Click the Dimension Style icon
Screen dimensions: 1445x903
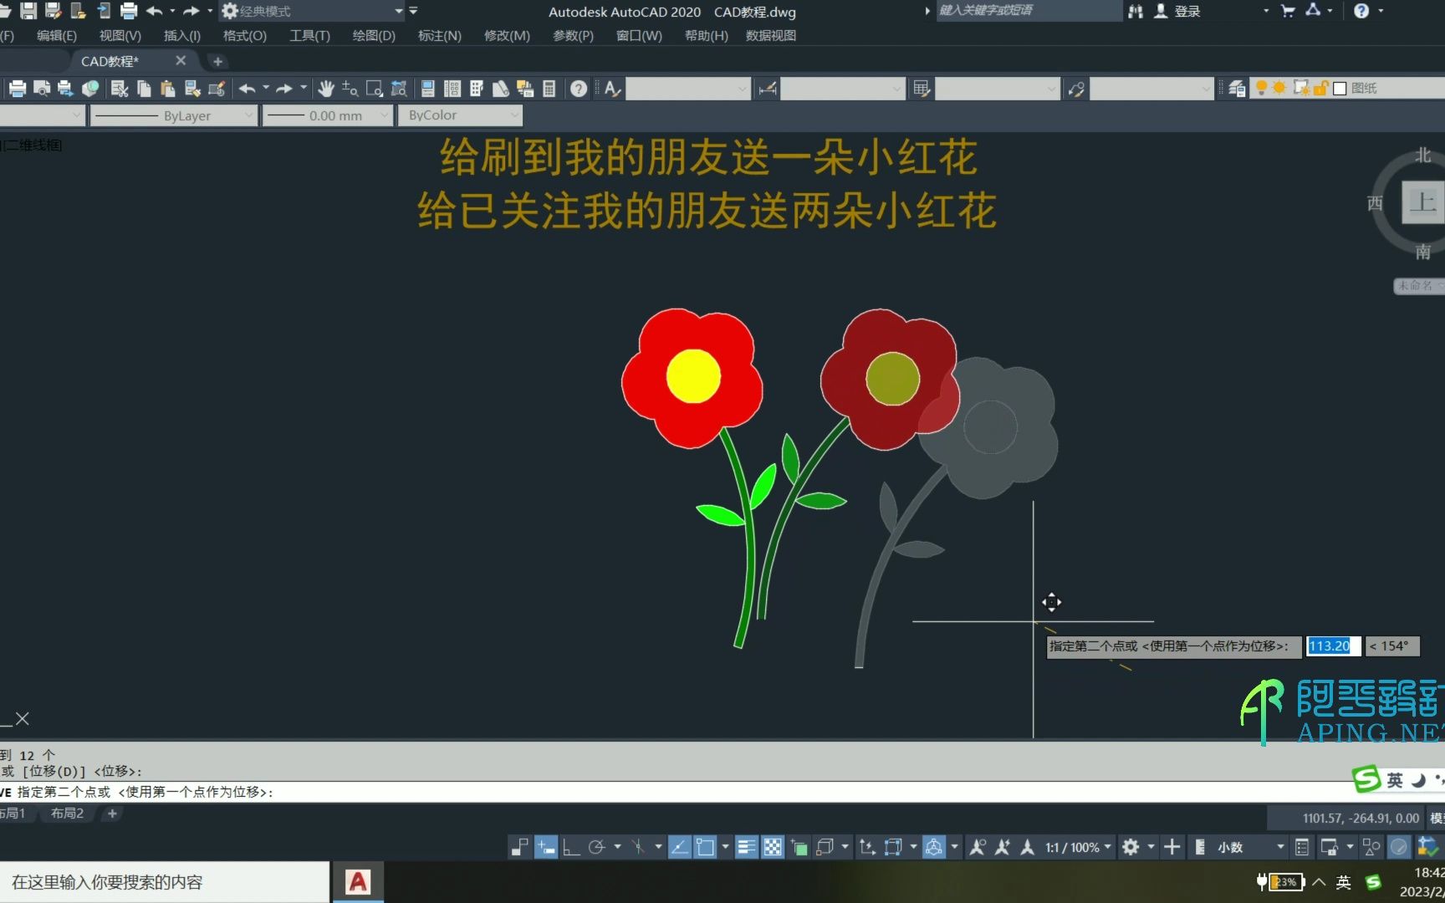click(x=767, y=89)
